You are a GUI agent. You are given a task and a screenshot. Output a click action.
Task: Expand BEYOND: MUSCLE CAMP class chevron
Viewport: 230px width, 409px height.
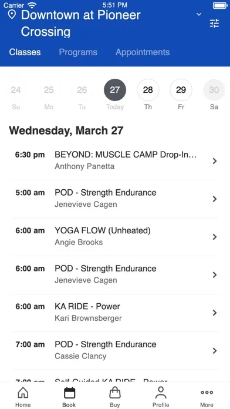215,161
